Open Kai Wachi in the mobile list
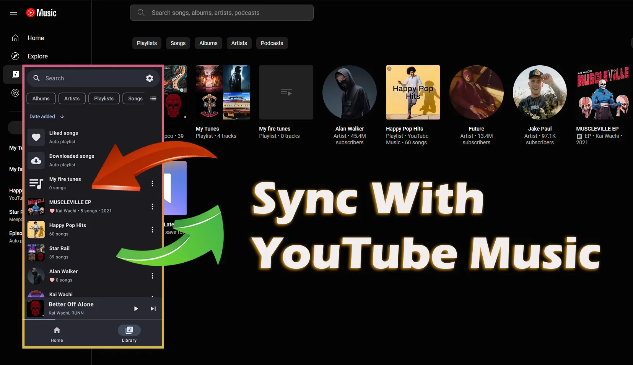This screenshot has height=365, width=633. click(x=93, y=293)
